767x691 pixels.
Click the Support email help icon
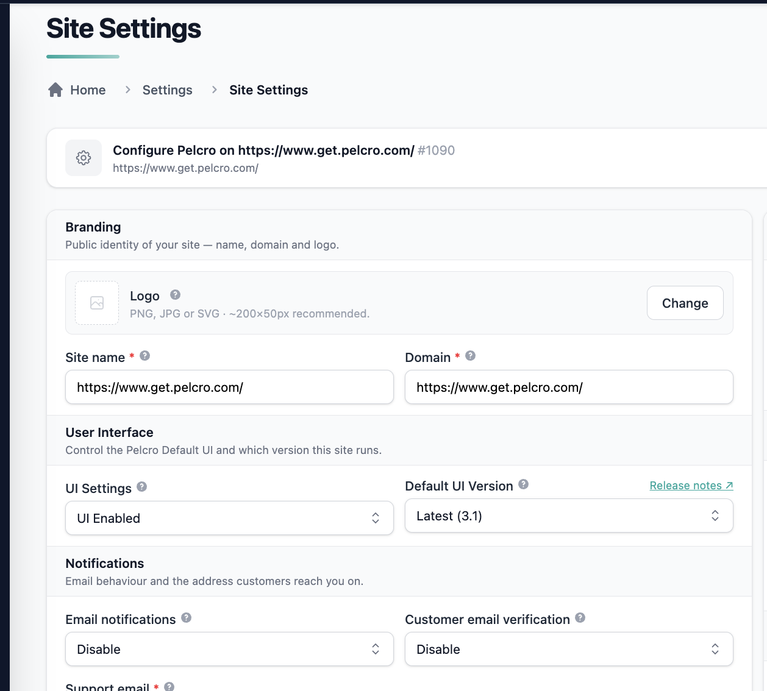coord(169,687)
